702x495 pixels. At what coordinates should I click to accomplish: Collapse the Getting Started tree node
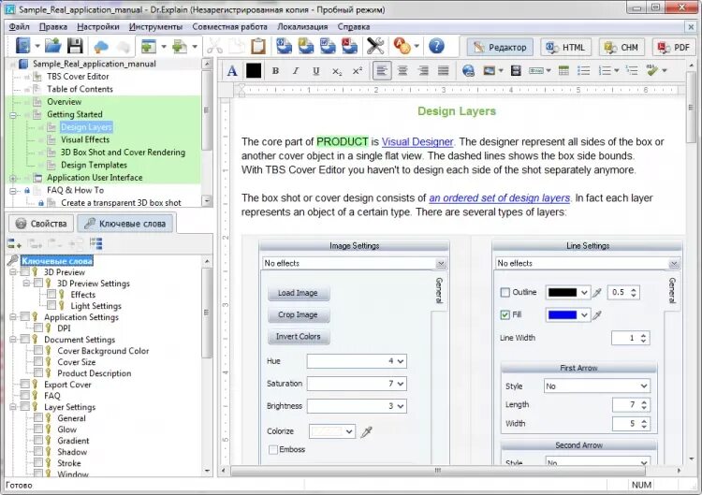13,115
